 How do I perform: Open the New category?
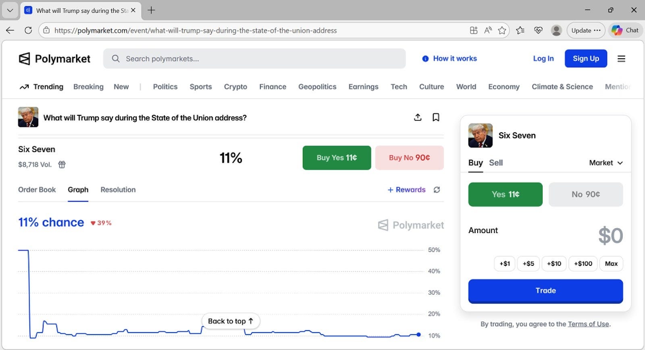121,87
